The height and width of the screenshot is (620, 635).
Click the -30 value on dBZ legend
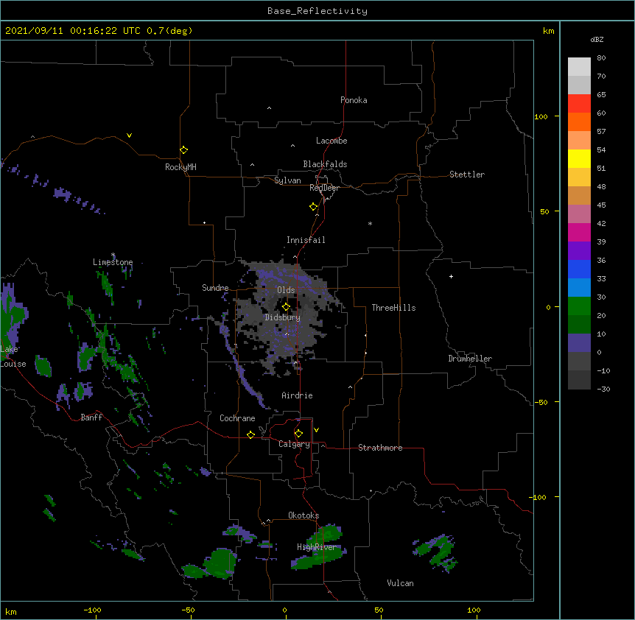[603, 390]
